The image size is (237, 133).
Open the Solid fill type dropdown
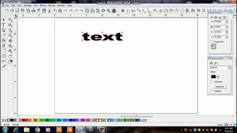coord(220,68)
